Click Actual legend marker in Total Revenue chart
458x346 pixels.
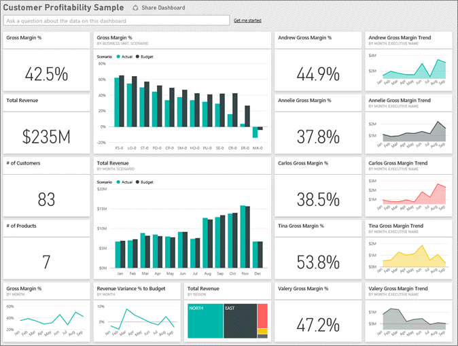point(118,182)
